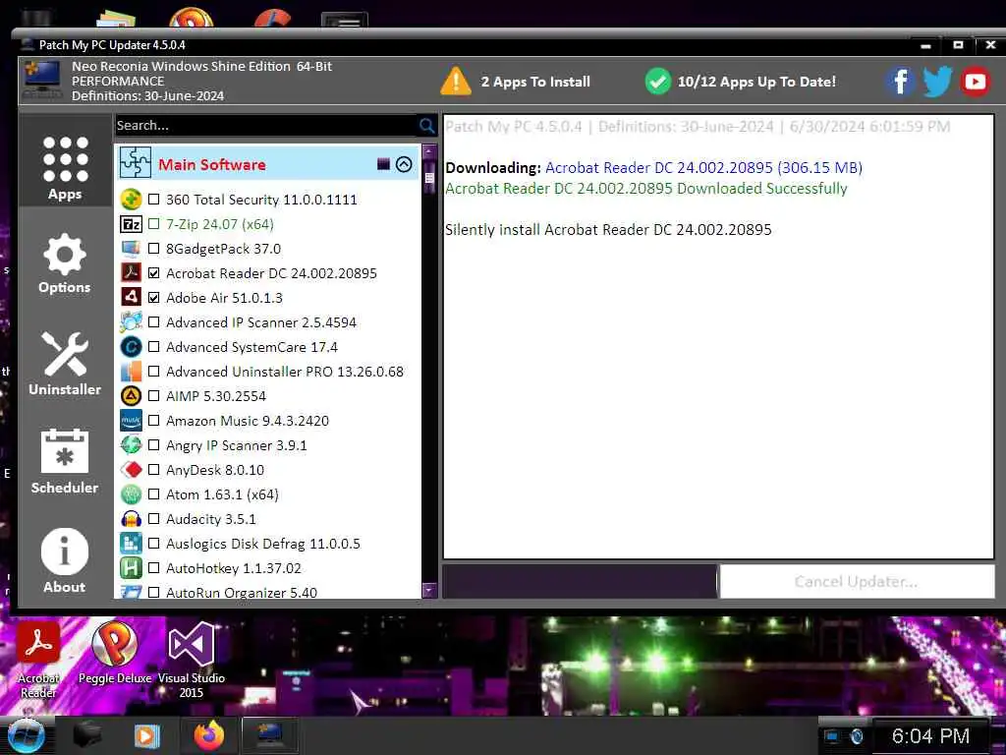Click the yellow warning triangle icon
This screenshot has height=755, width=1006.
pyautogui.click(x=456, y=82)
